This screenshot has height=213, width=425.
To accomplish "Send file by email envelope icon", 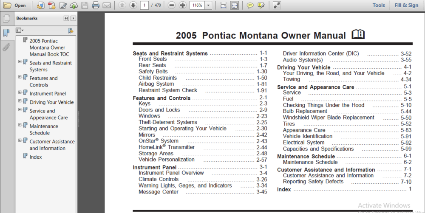I will coord(107,5).
